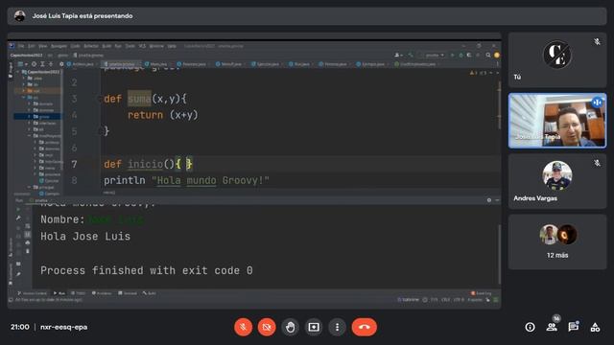614x345 pixels.
Task: Open the Navigate menu in the IDE
Action: click(59, 46)
